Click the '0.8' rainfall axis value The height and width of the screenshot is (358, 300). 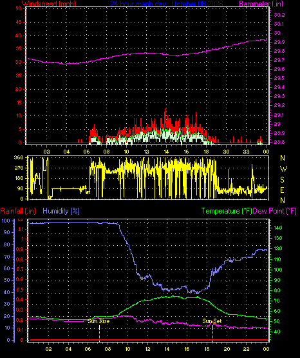20,259
